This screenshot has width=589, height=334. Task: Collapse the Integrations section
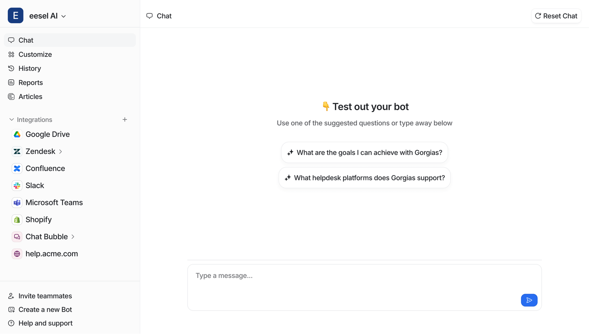point(12,120)
